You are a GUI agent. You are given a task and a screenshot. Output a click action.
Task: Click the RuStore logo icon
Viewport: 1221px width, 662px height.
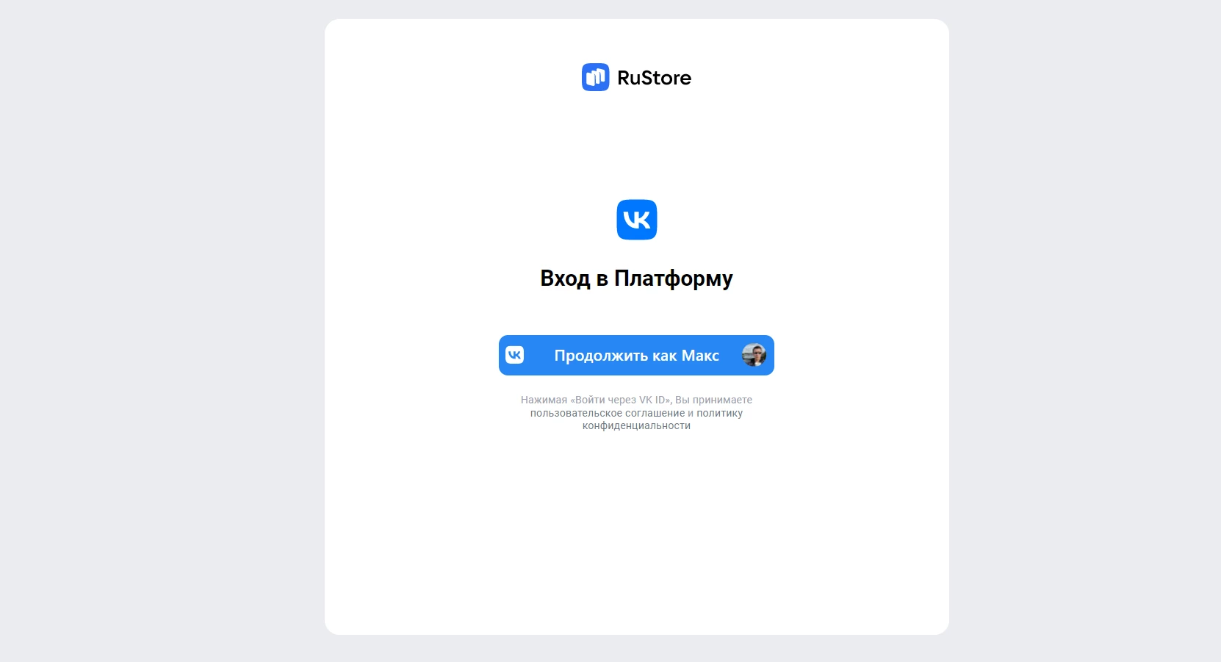(x=595, y=77)
